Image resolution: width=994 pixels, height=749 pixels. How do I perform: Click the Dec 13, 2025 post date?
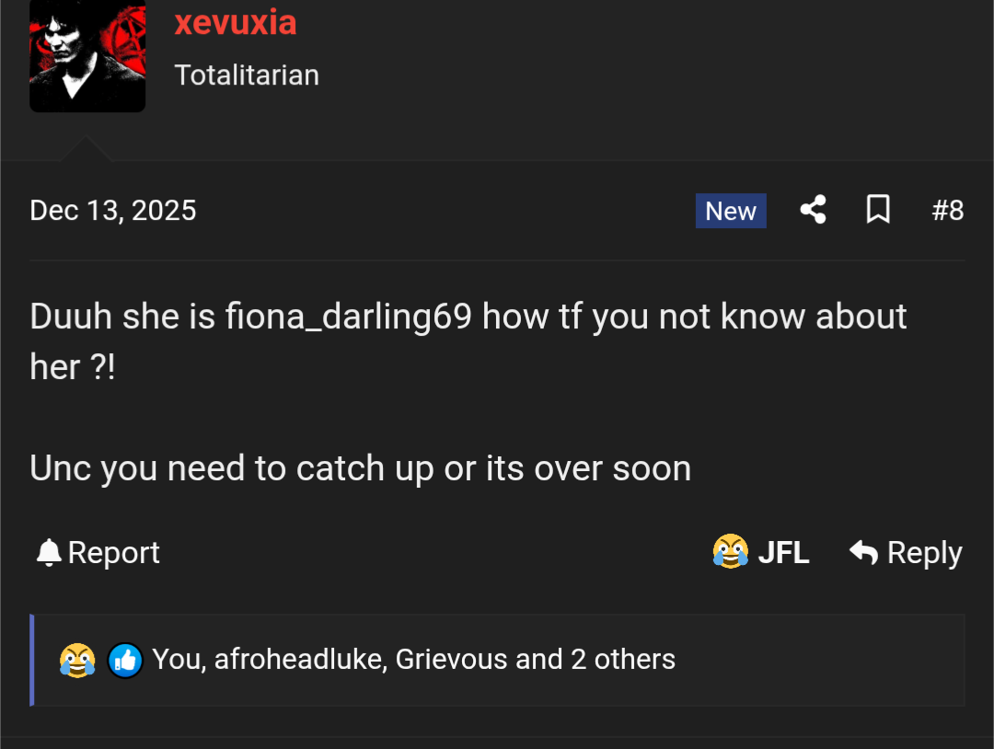click(113, 211)
